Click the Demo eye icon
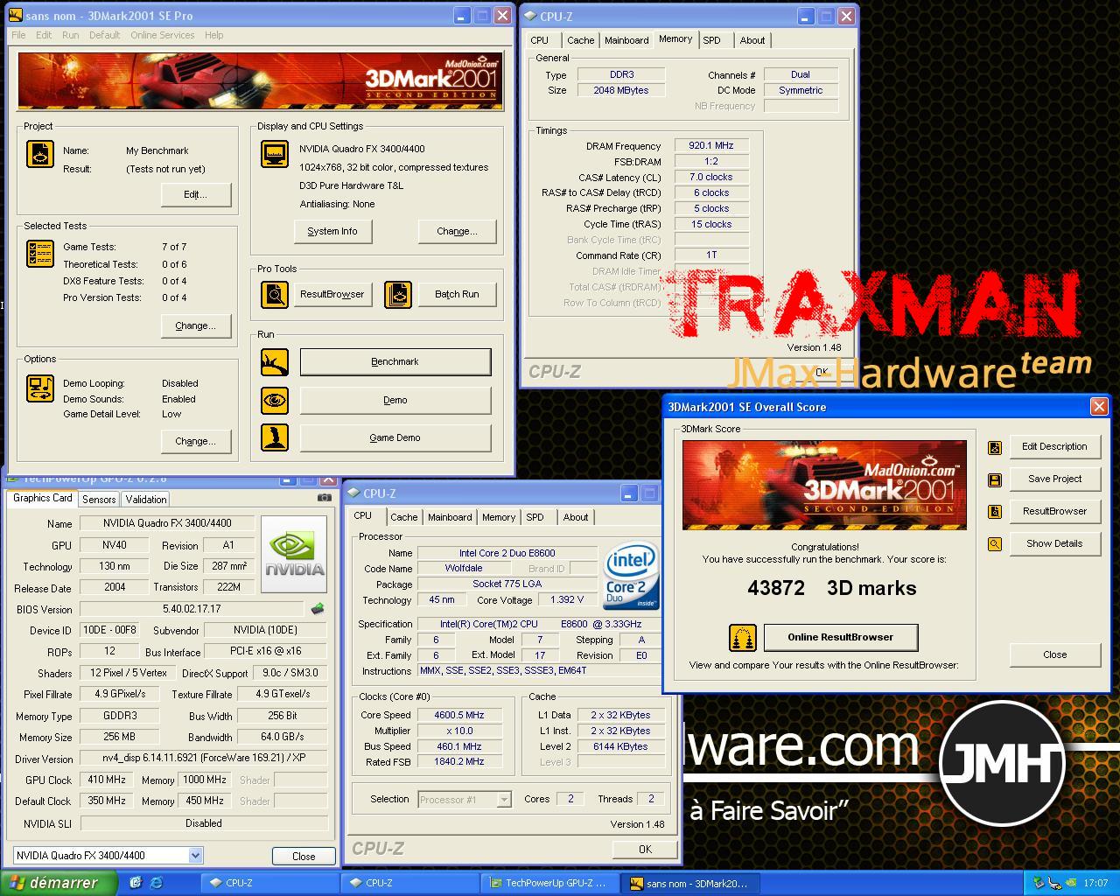 [275, 400]
